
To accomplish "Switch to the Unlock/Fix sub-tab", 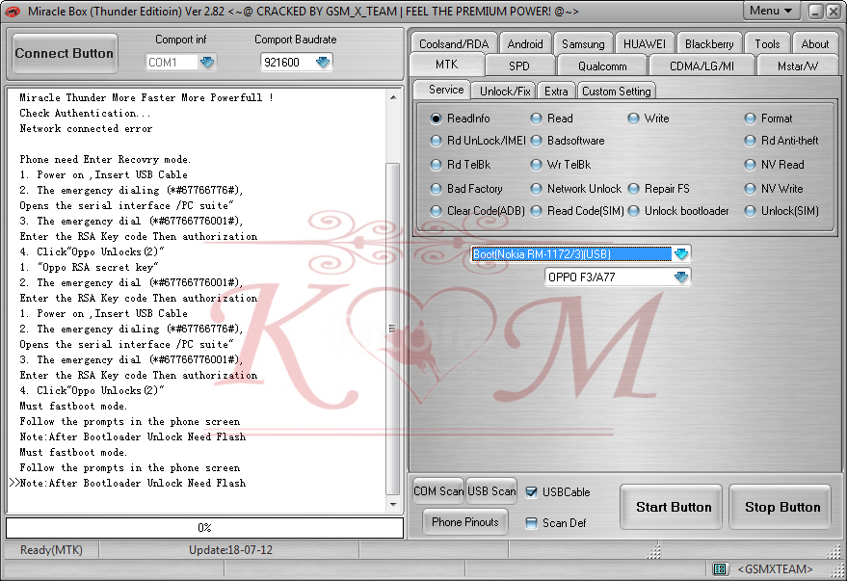I will click(505, 92).
